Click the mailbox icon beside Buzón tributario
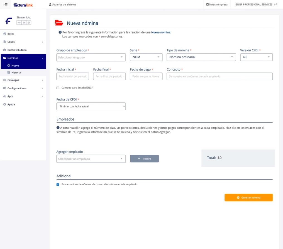The width and height of the screenshot is (283, 249). coord(4,50)
